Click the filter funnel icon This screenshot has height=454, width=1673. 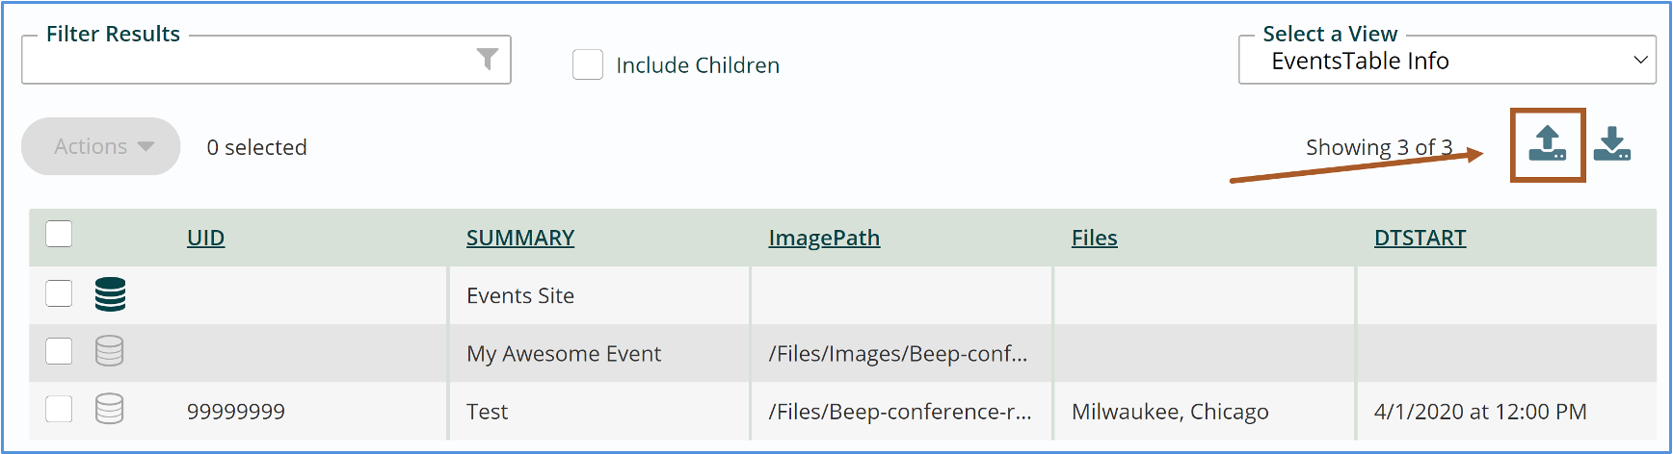[x=488, y=60]
